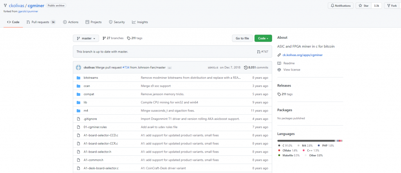The image size is (401, 173).
Task: Click the 01-cgminer.rules file icon
Action: pyautogui.click(x=78, y=127)
